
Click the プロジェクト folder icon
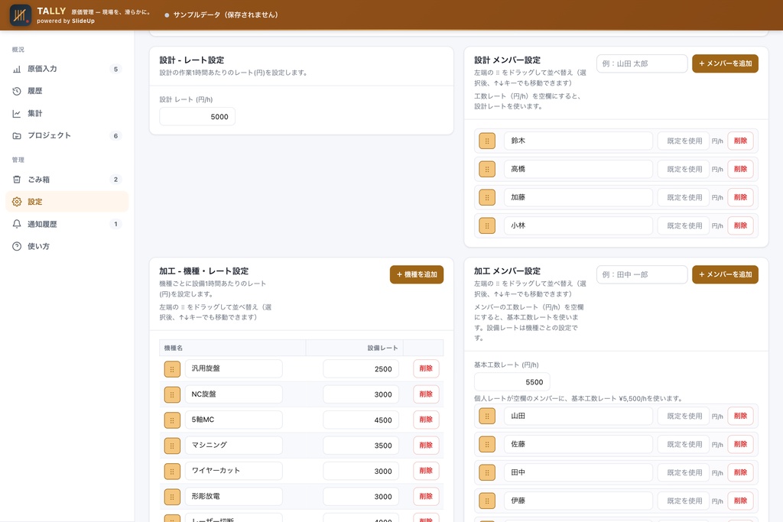tap(17, 135)
